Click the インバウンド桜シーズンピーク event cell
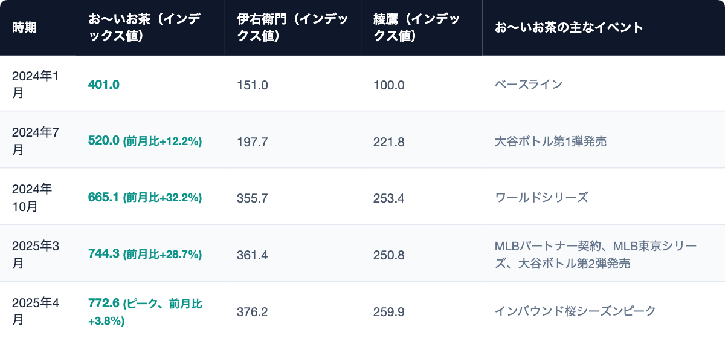The image size is (725, 338). (575, 311)
